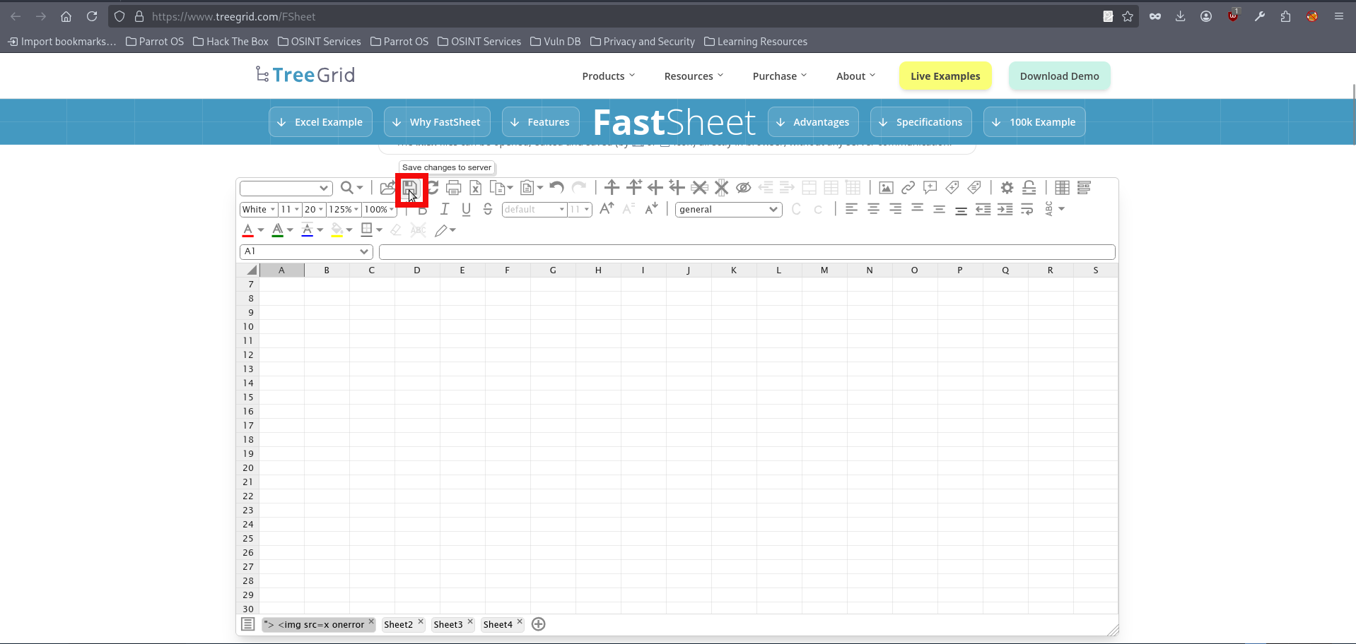Image resolution: width=1356 pixels, height=644 pixels.
Task: Click the Undo icon
Action: click(x=556, y=188)
